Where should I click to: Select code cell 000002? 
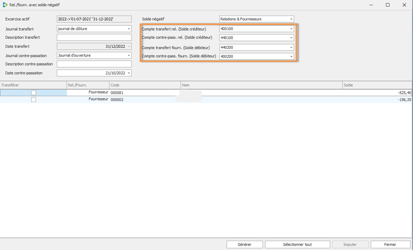pyautogui.click(x=145, y=99)
